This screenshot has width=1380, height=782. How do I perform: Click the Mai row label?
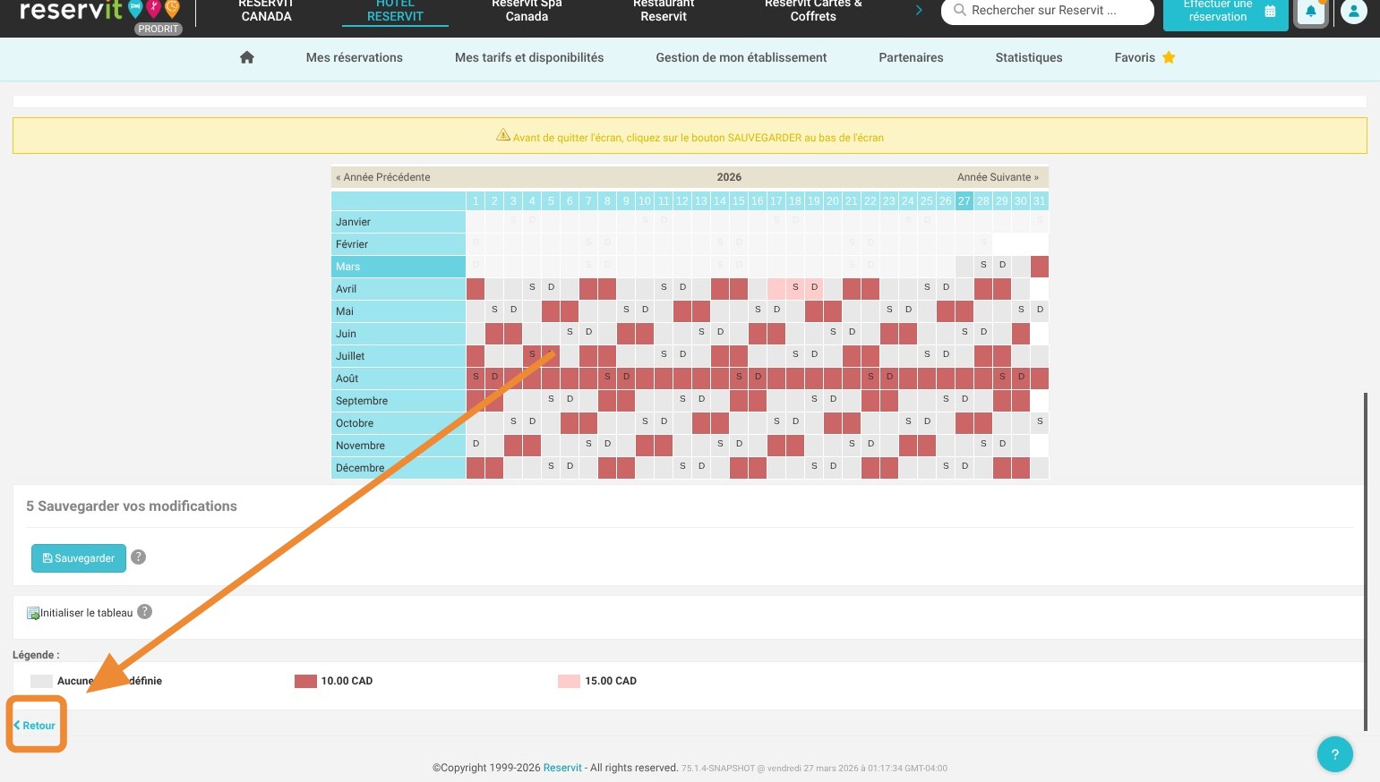(x=399, y=310)
